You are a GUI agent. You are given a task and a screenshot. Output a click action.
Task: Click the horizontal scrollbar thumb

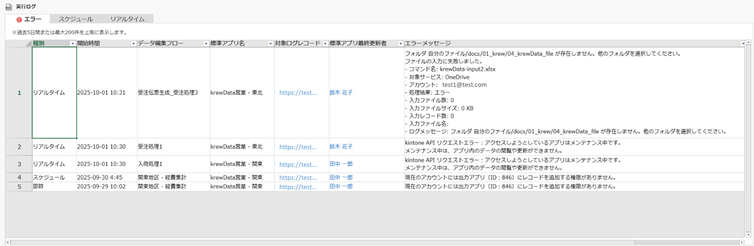coord(320,243)
